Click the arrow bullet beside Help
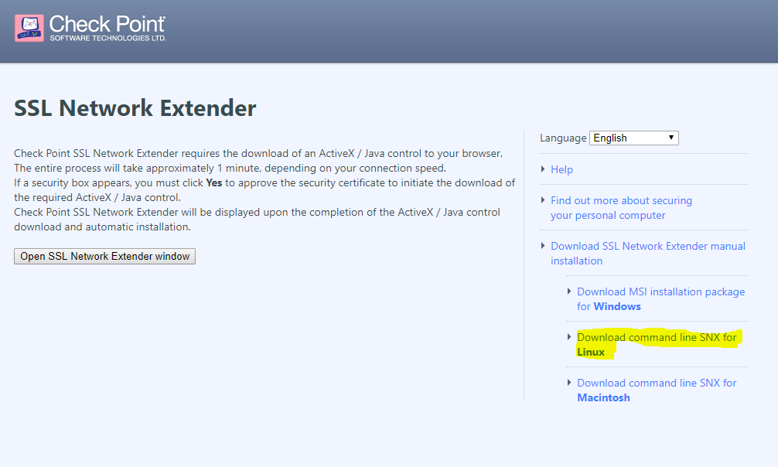This screenshot has height=467, width=778. coord(543,169)
